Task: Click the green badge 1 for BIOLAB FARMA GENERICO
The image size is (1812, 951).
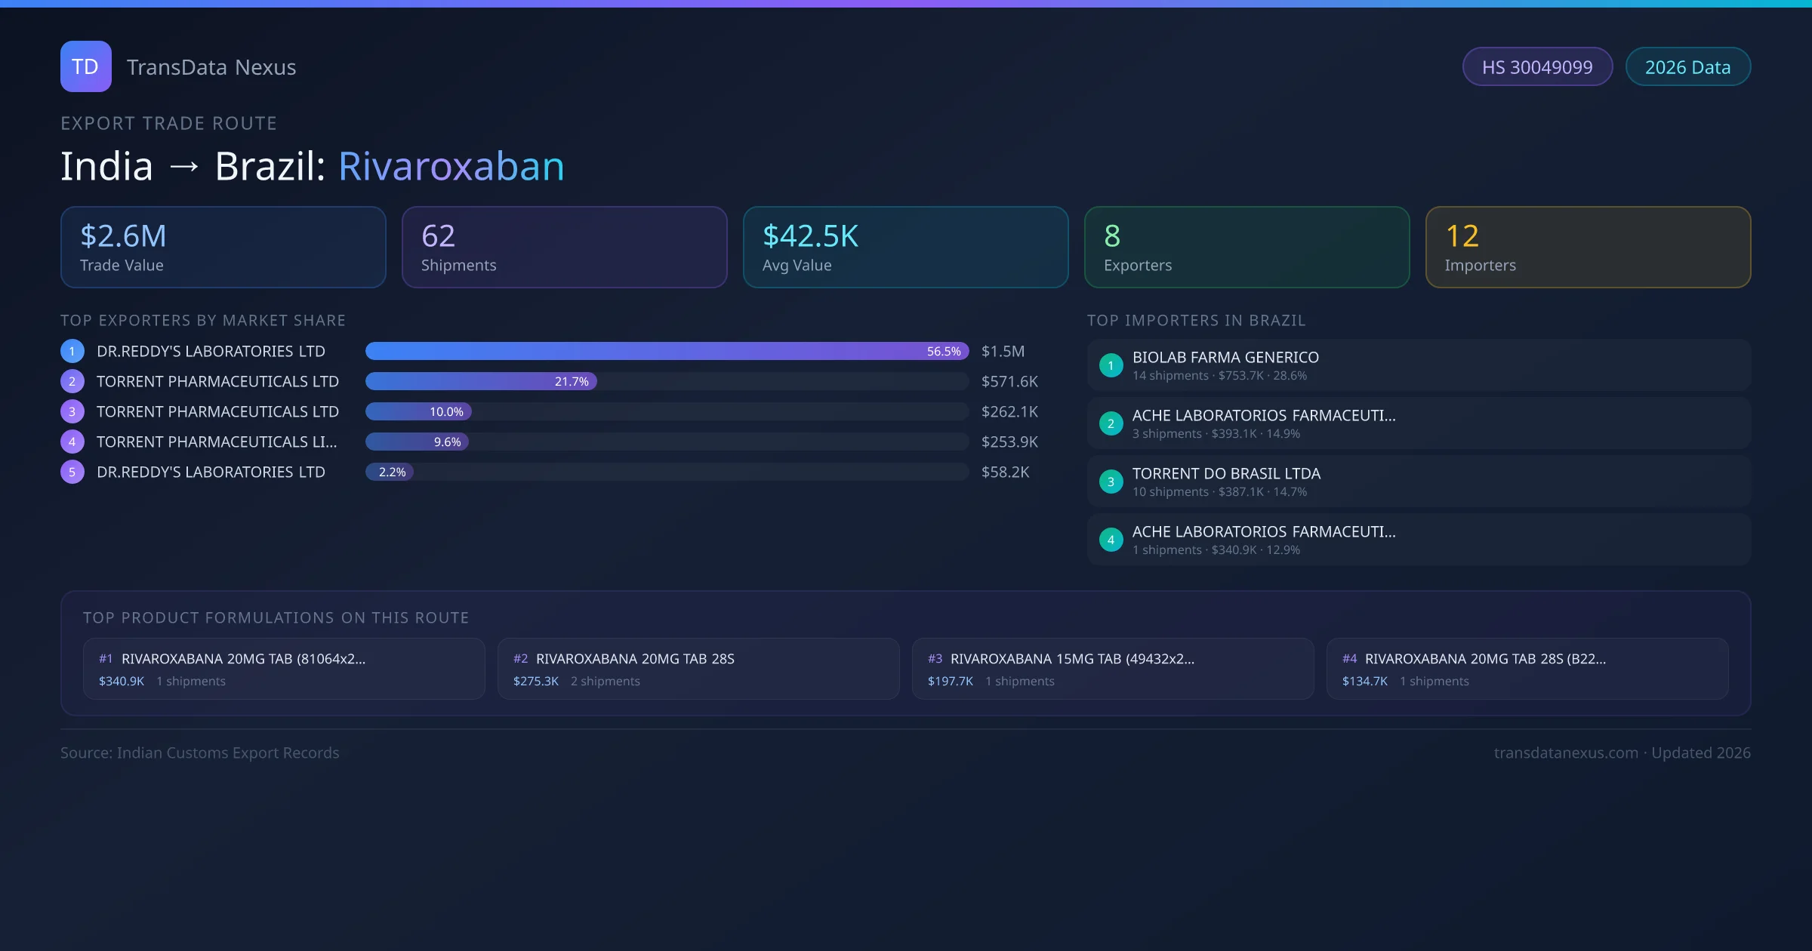Action: 1111,365
